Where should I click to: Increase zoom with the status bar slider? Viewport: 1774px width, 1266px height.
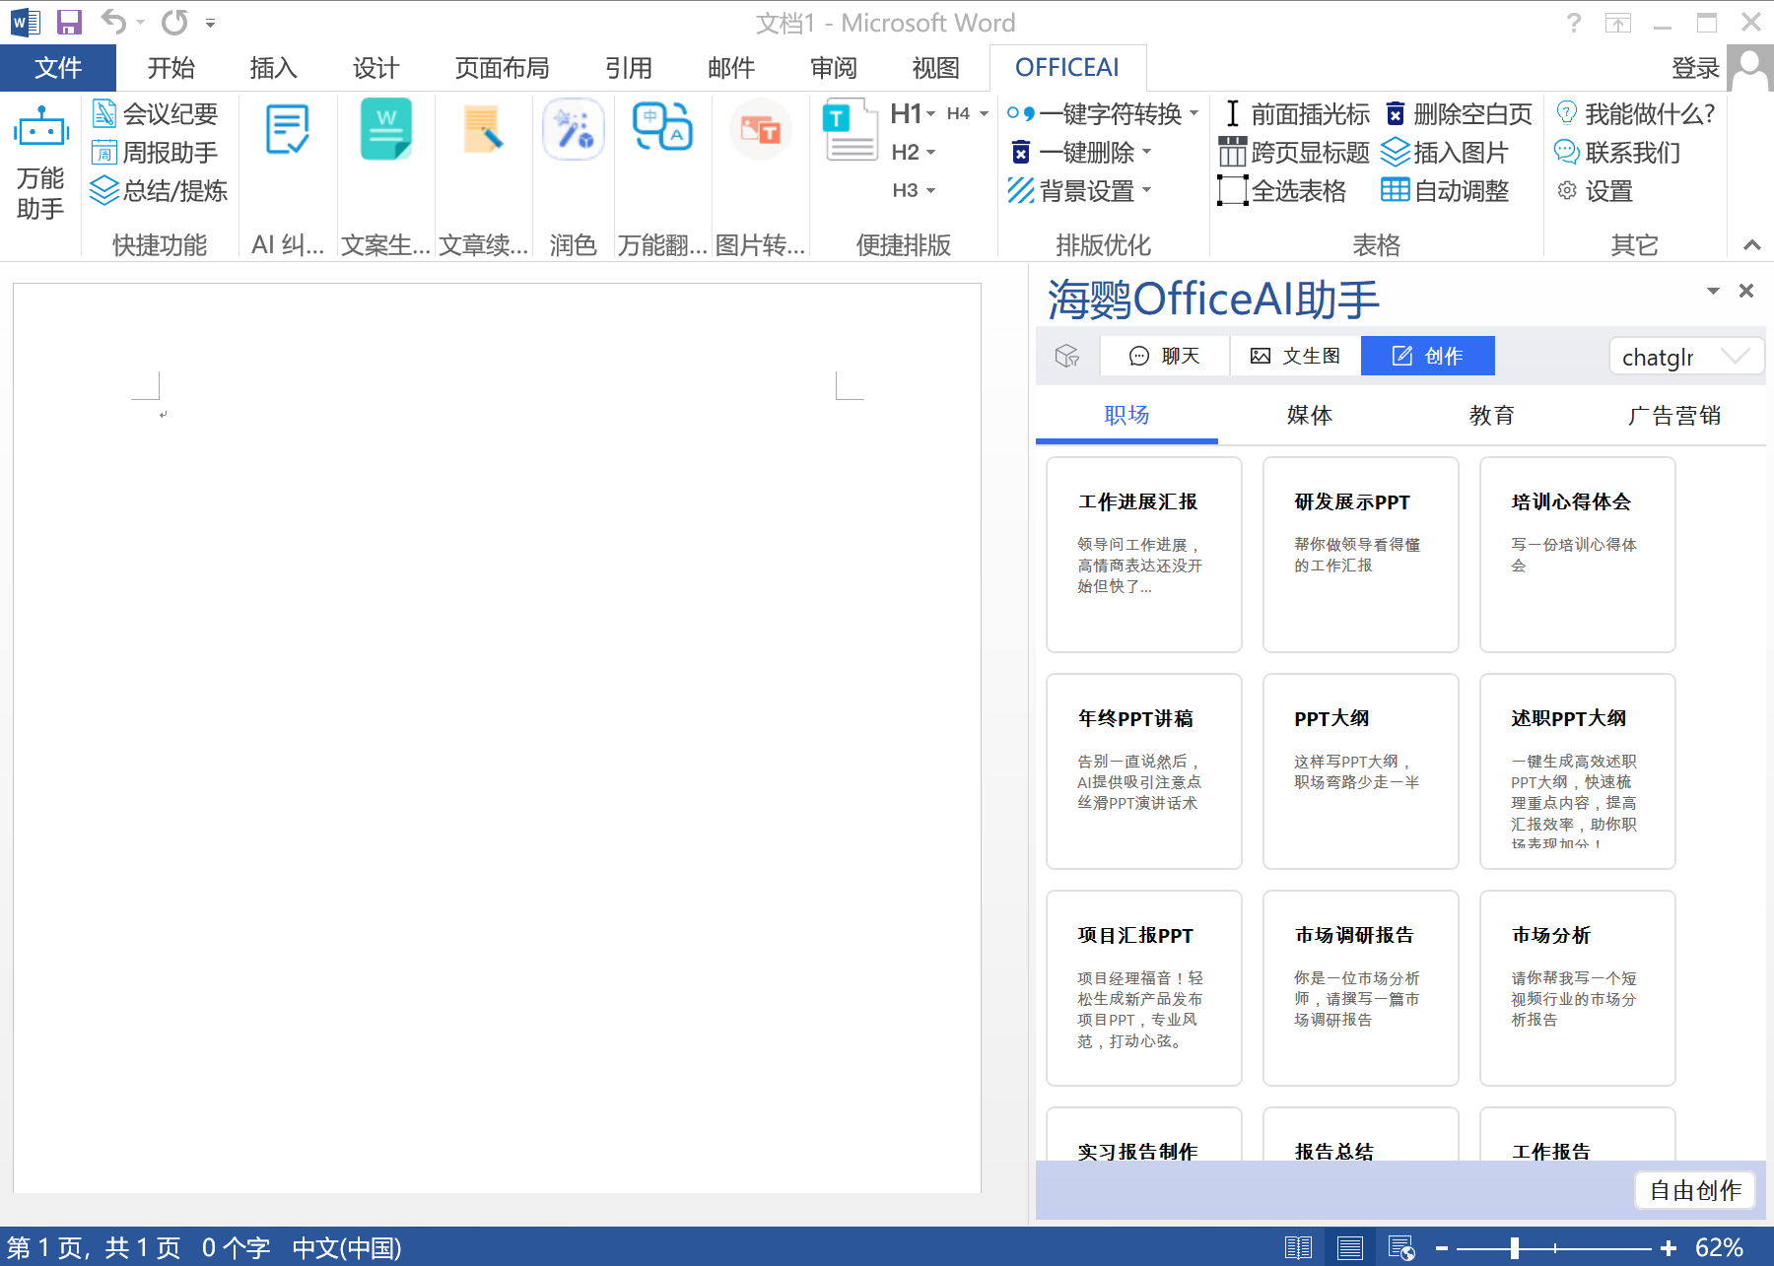pyautogui.click(x=1668, y=1245)
